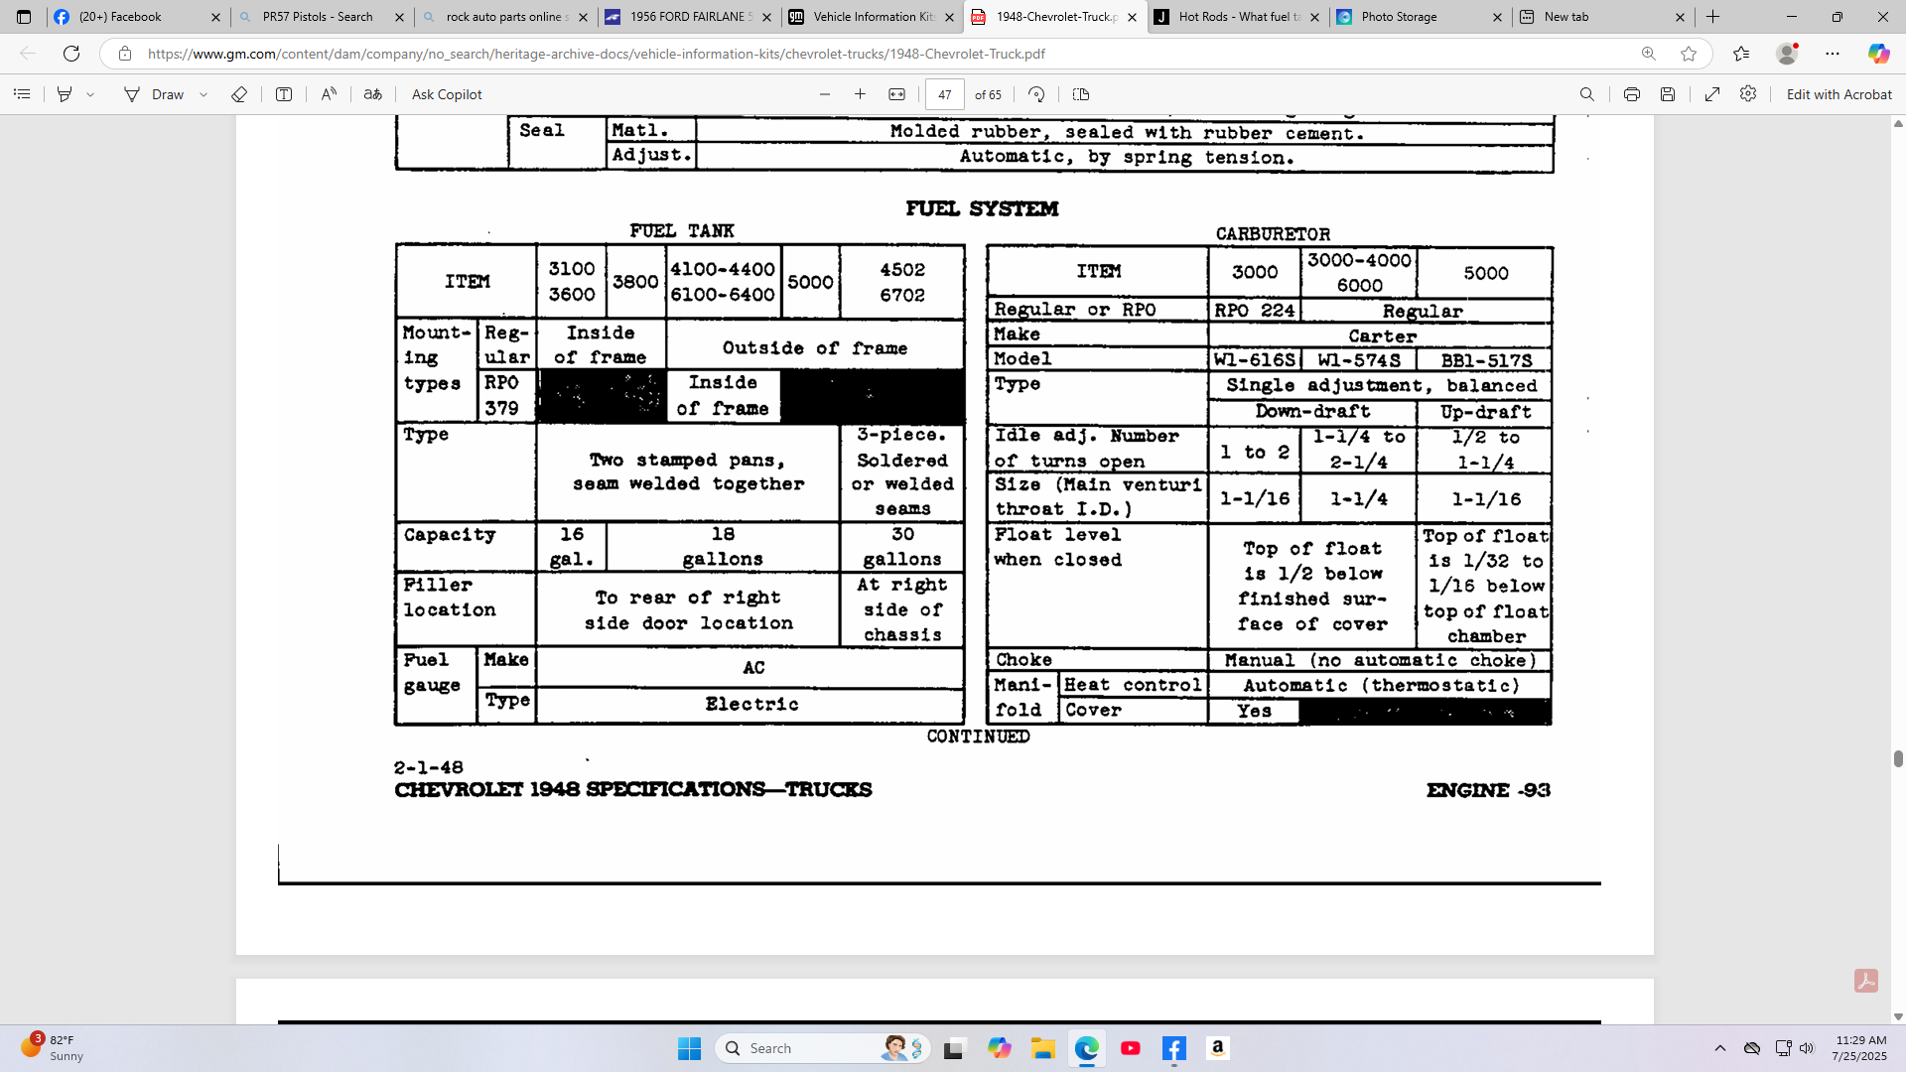The width and height of the screenshot is (1906, 1072).
Task: Zoom out the PDF with minus
Action: [x=825, y=94]
